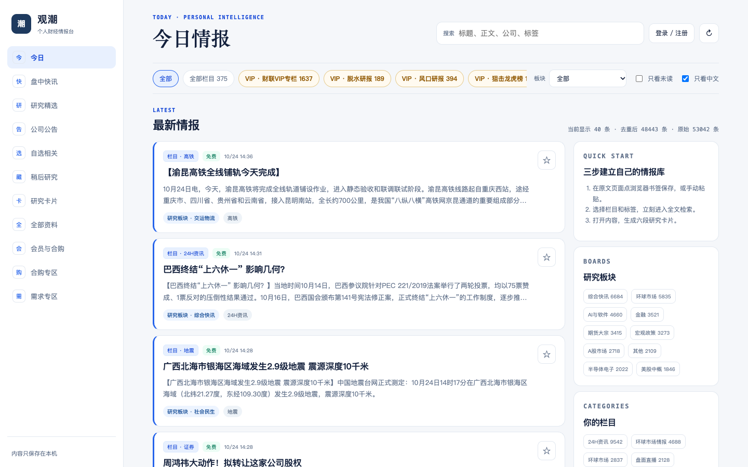Viewport: 748px width, 467px height.
Task: Go to 研究精选 section
Action: tap(61, 105)
